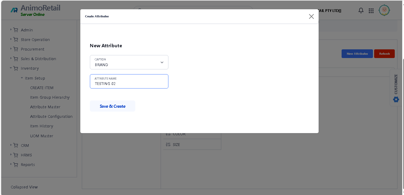Click the red Refresh button

pyautogui.click(x=384, y=54)
